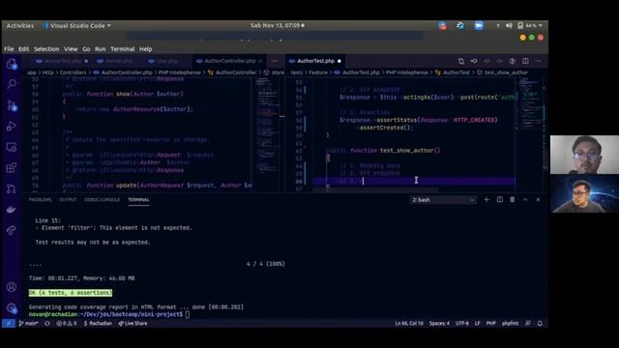This screenshot has height=348, width=619.
Task: Open the Docker view in activity bar
Action: 12,210
